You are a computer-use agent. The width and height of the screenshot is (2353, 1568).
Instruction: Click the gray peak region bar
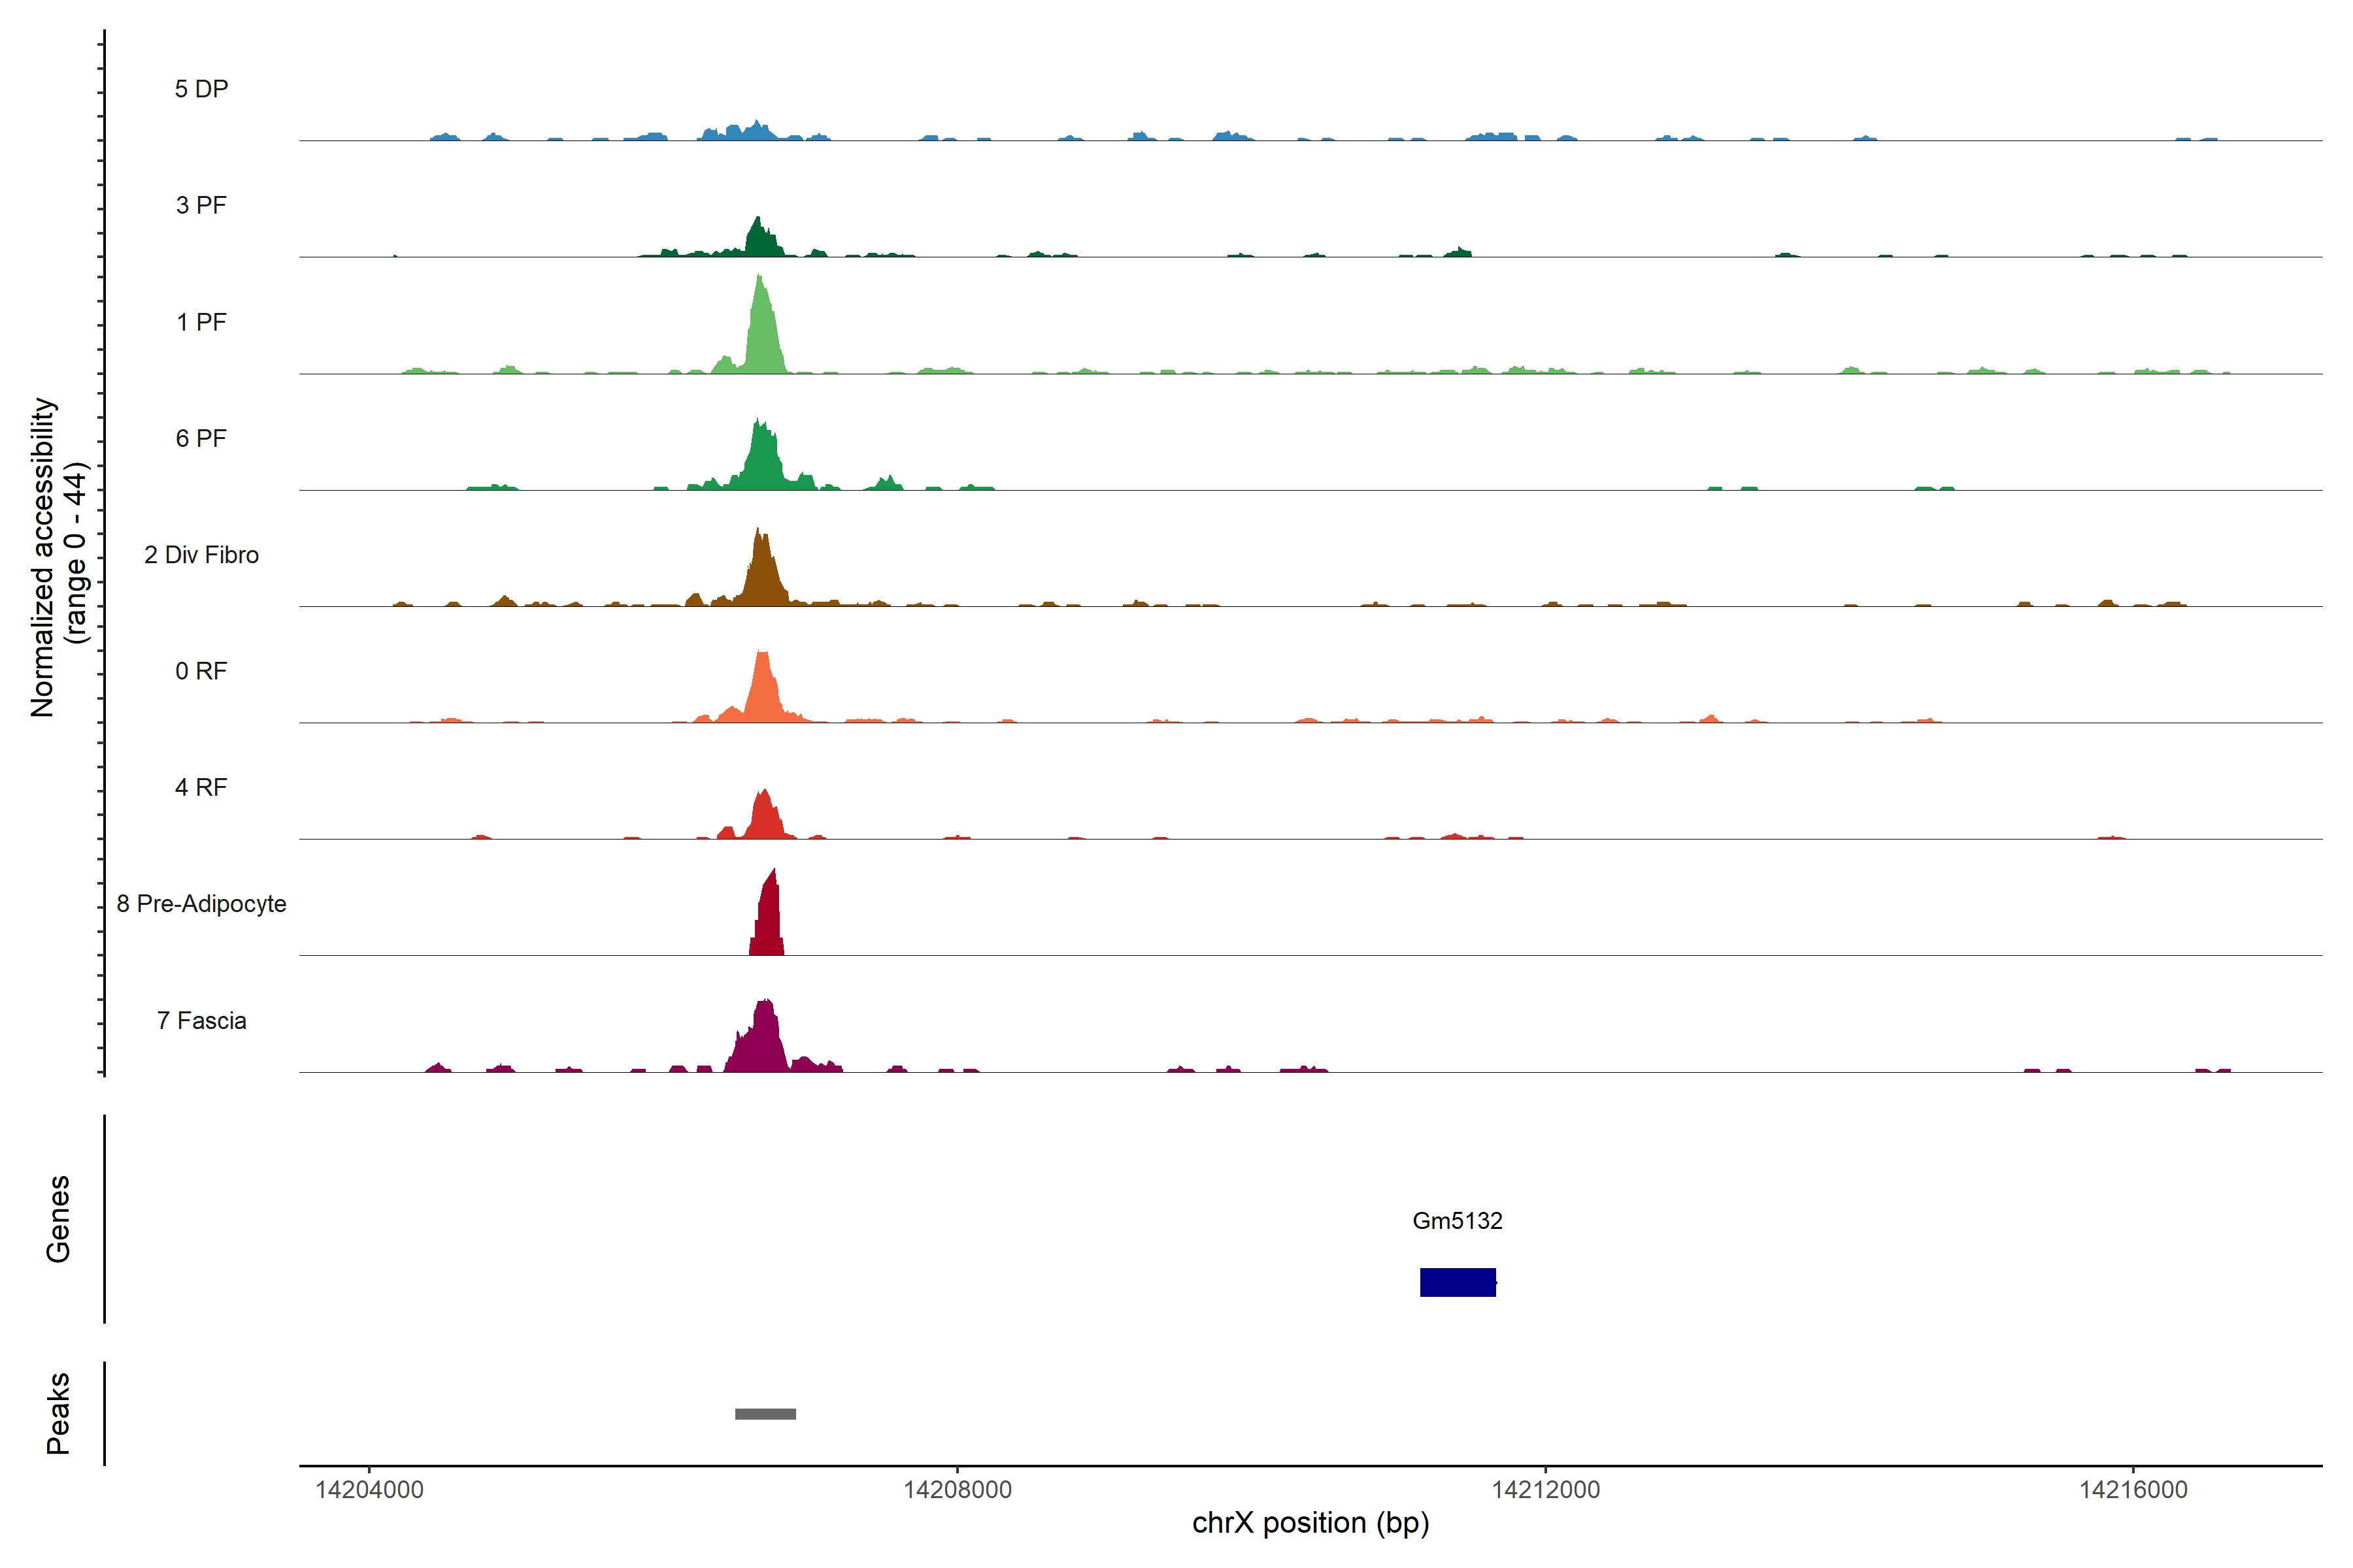click(765, 1414)
